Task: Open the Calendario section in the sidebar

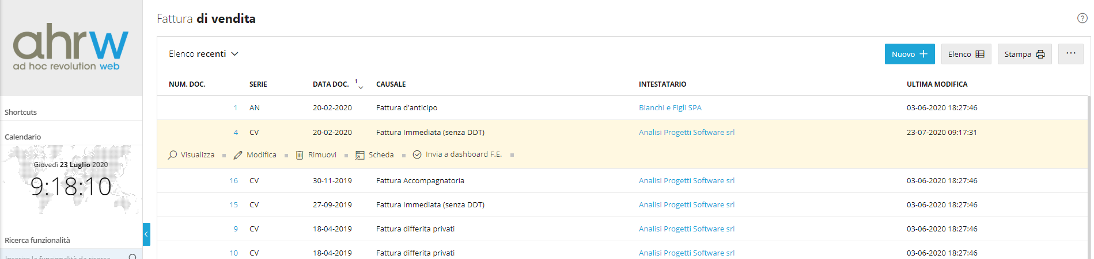Action: coord(22,137)
